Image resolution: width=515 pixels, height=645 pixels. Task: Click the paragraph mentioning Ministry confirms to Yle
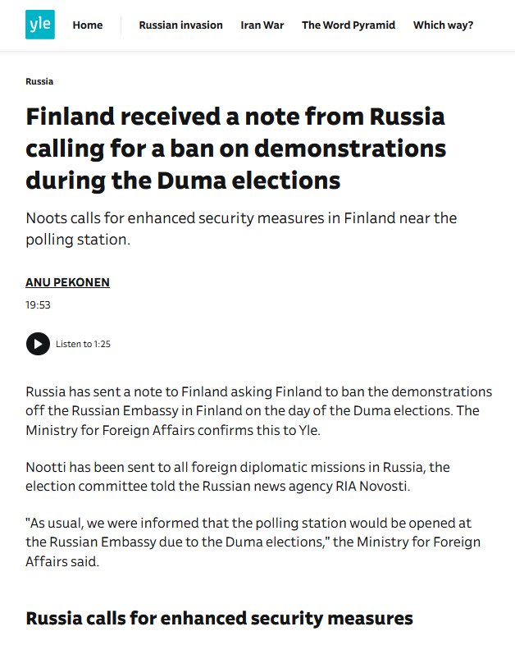[x=258, y=410]
